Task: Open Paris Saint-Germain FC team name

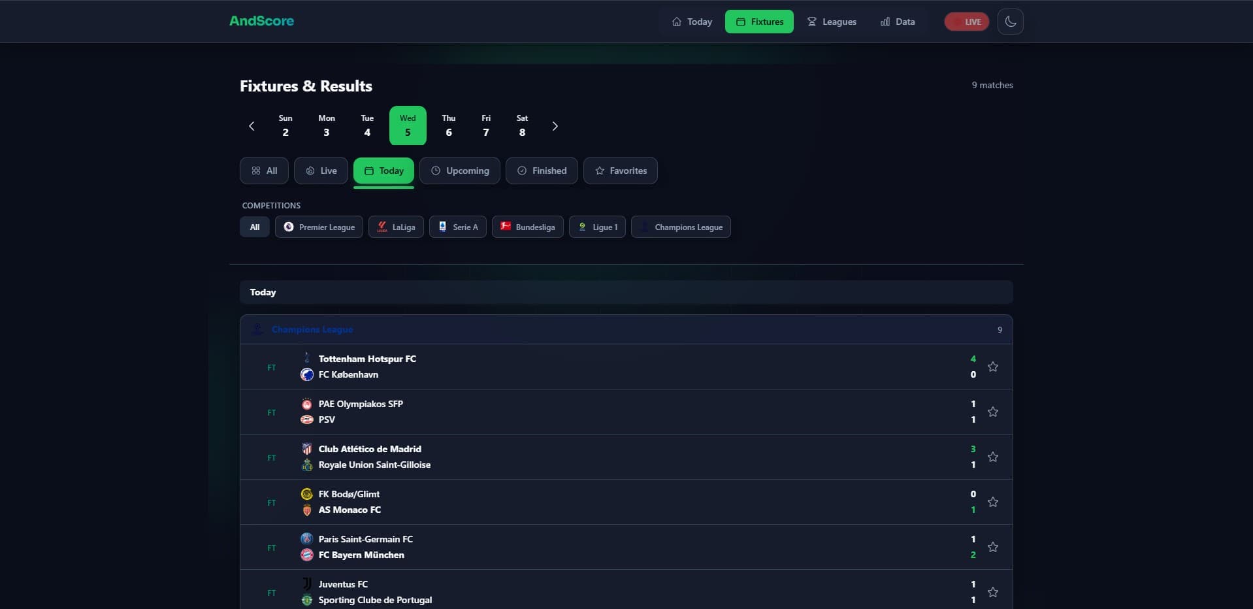Action: (365, 539)
